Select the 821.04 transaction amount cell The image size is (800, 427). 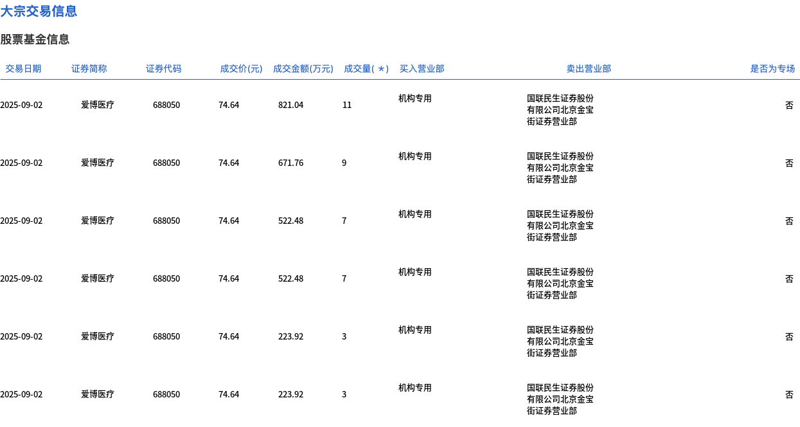tap(290, 105)
